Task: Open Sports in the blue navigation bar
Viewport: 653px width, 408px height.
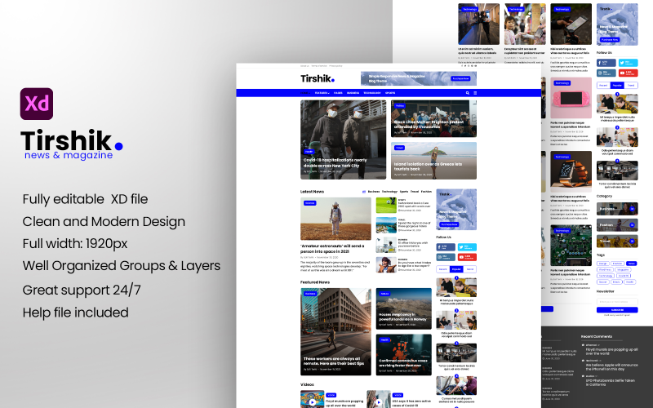Action: (x=390, y=93)
